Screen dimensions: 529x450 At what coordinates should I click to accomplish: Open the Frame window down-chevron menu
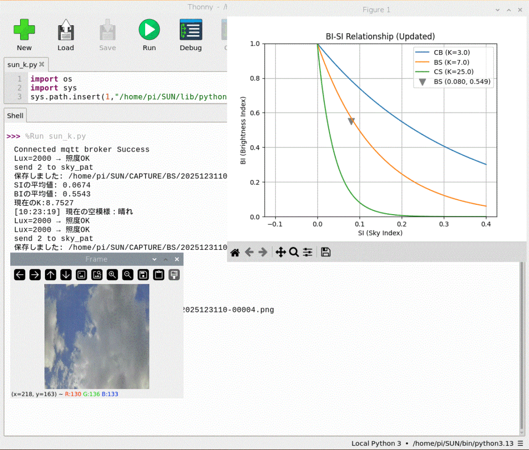pyautogui.click(x=154, y=259)
